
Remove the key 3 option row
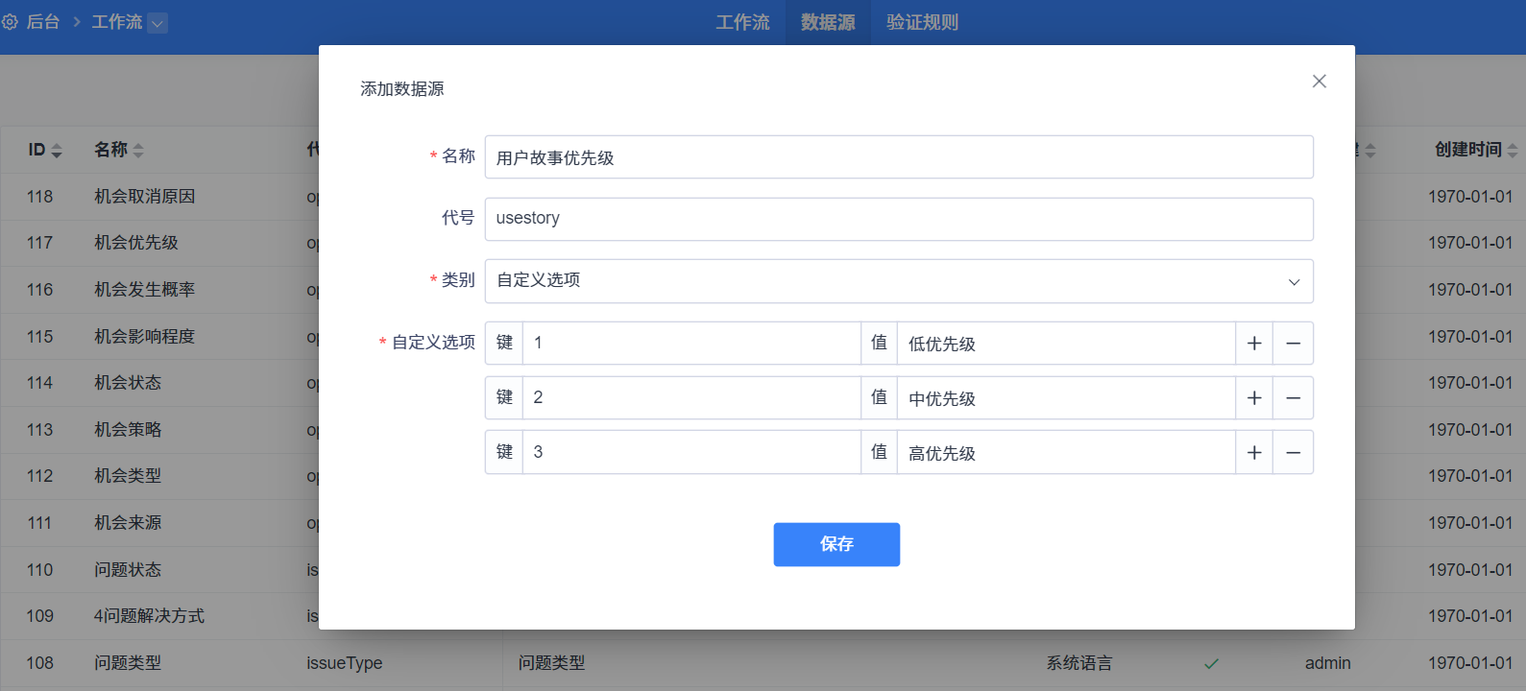[1294, 453]
